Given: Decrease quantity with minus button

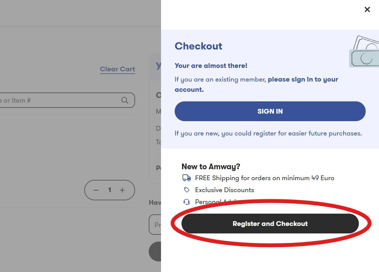Looking at the screenshot, I should (x=96, y=190).
